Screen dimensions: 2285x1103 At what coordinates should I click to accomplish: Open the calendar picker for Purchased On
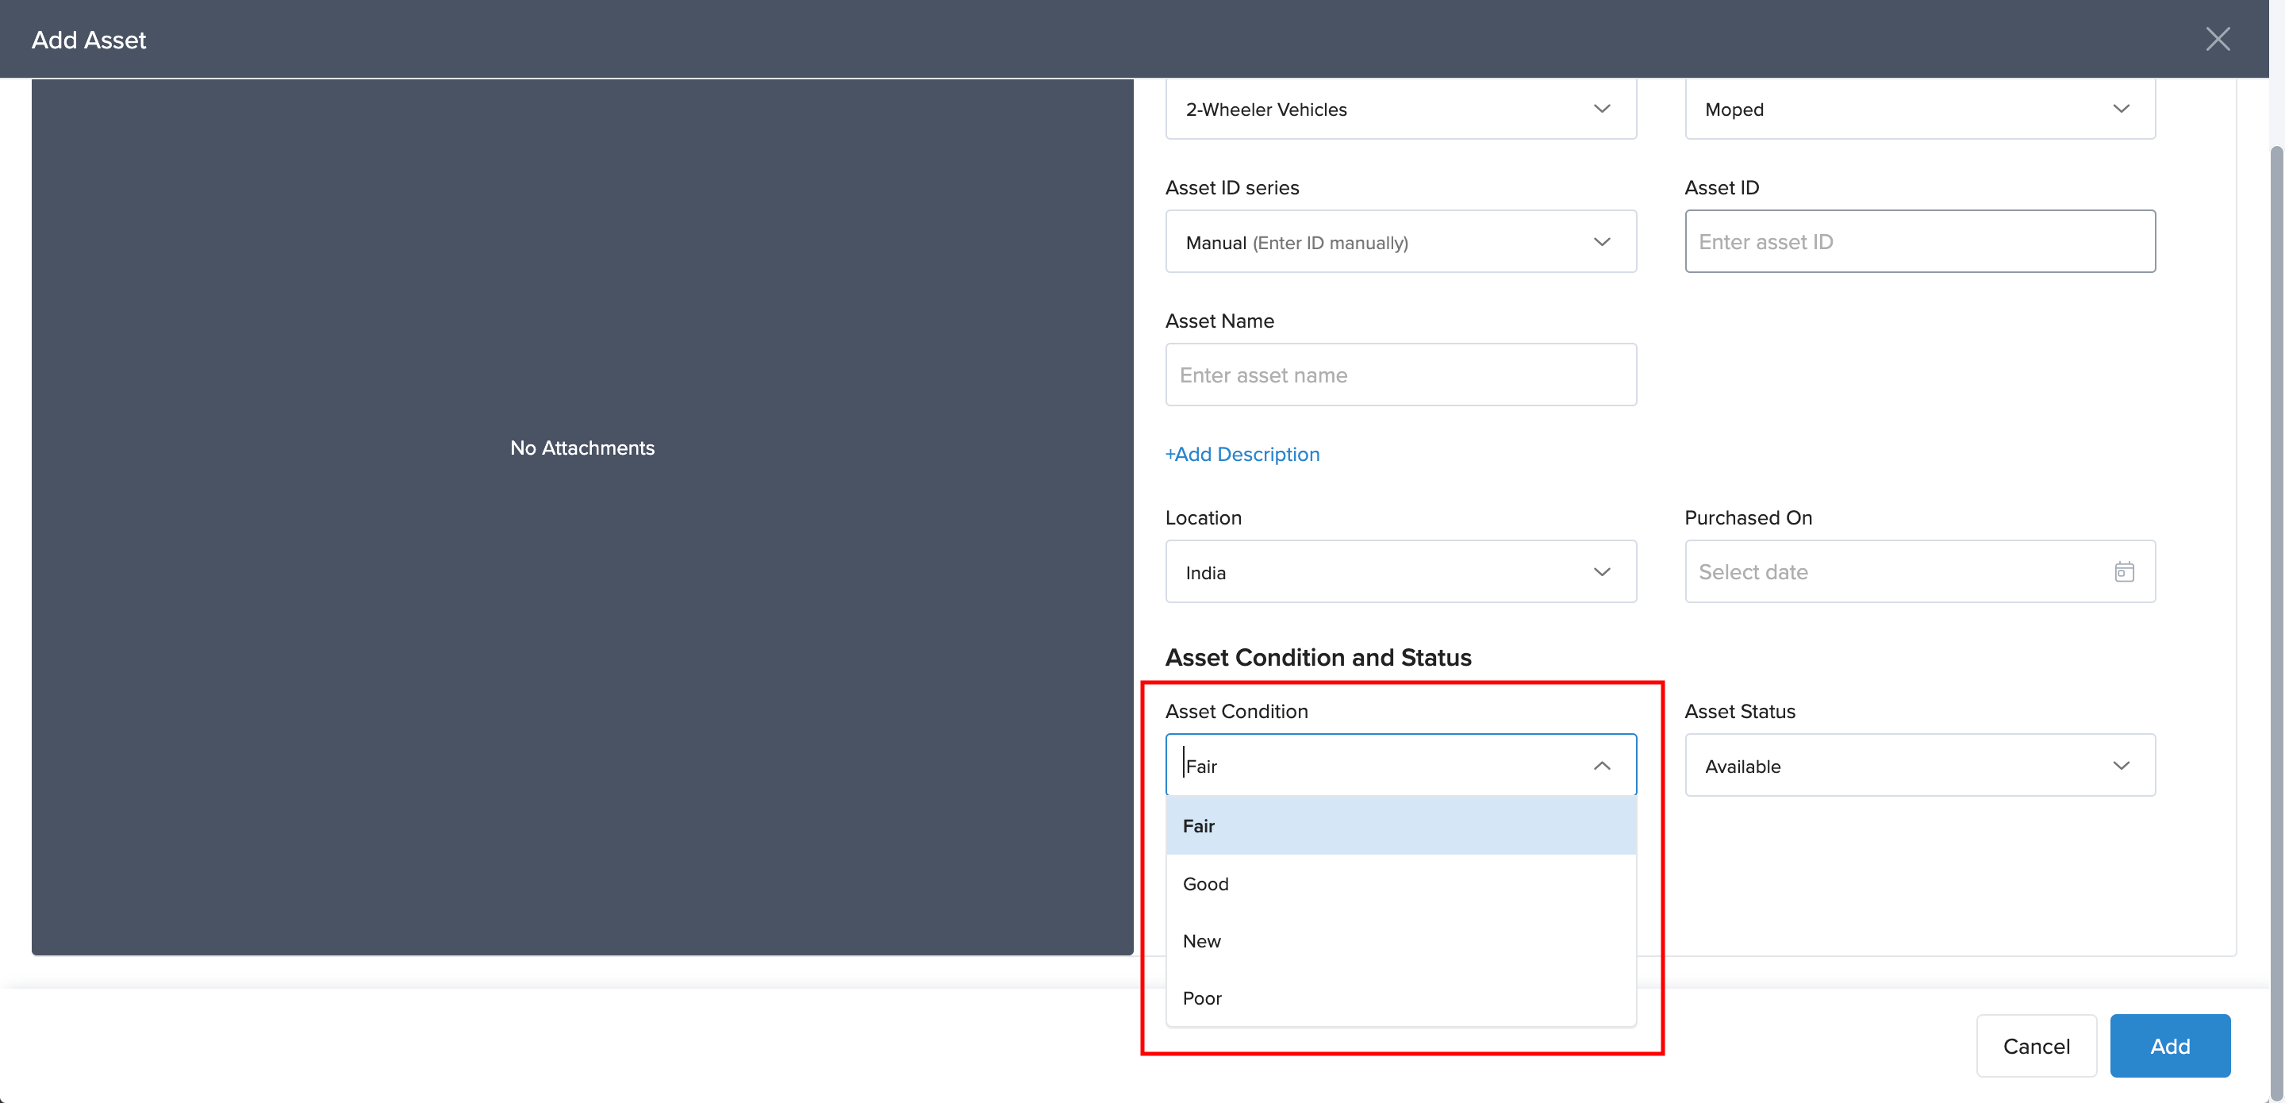[2124, 571]
